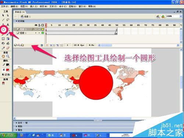Toggle visibility dot of layer 1
The height and width of the screenshot is (138, 184).
(36, 33)
